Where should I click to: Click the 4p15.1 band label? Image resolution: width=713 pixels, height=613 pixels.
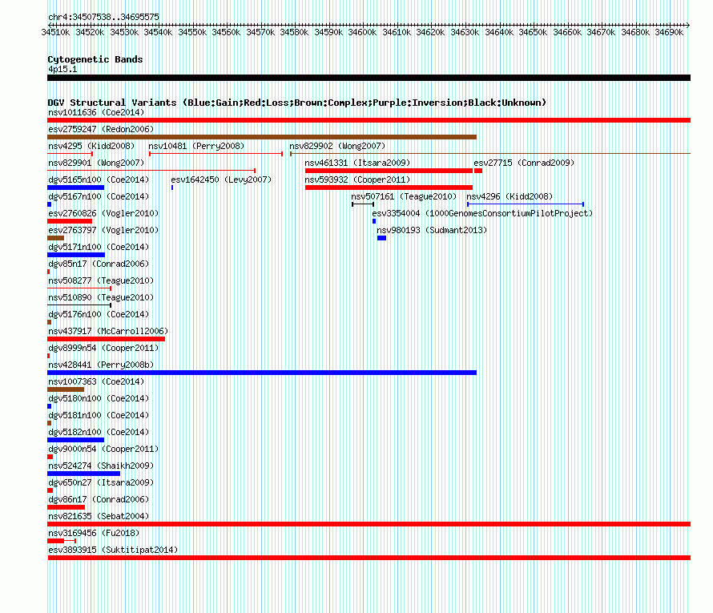pyautogui.click(x=62, y=69)
